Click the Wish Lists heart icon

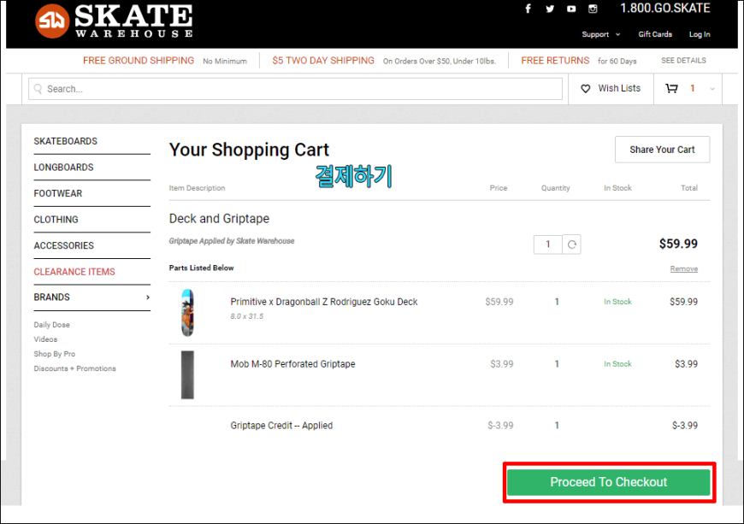coord(586,89)
